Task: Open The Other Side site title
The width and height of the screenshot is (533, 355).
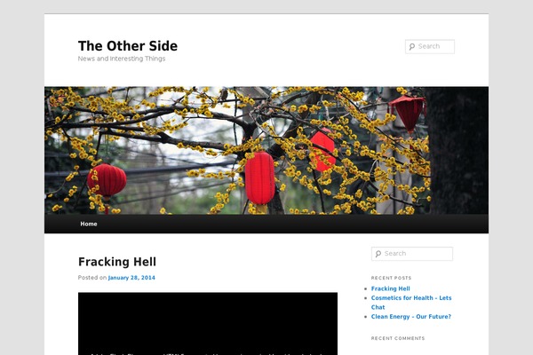Action: (x=128, y=46)
